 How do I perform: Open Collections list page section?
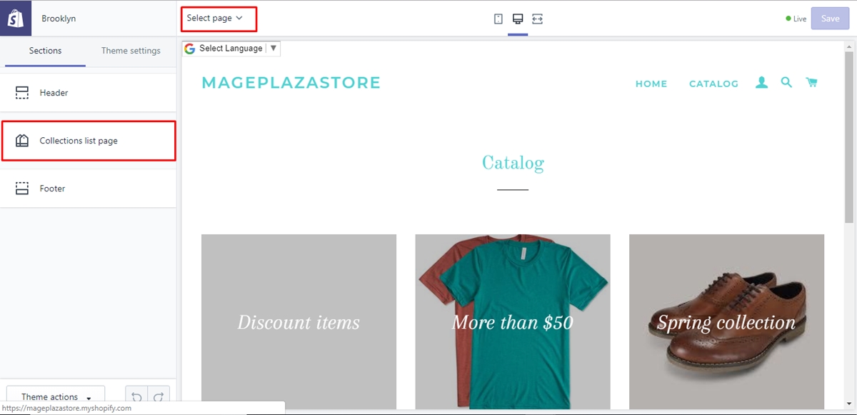[88, 141]
